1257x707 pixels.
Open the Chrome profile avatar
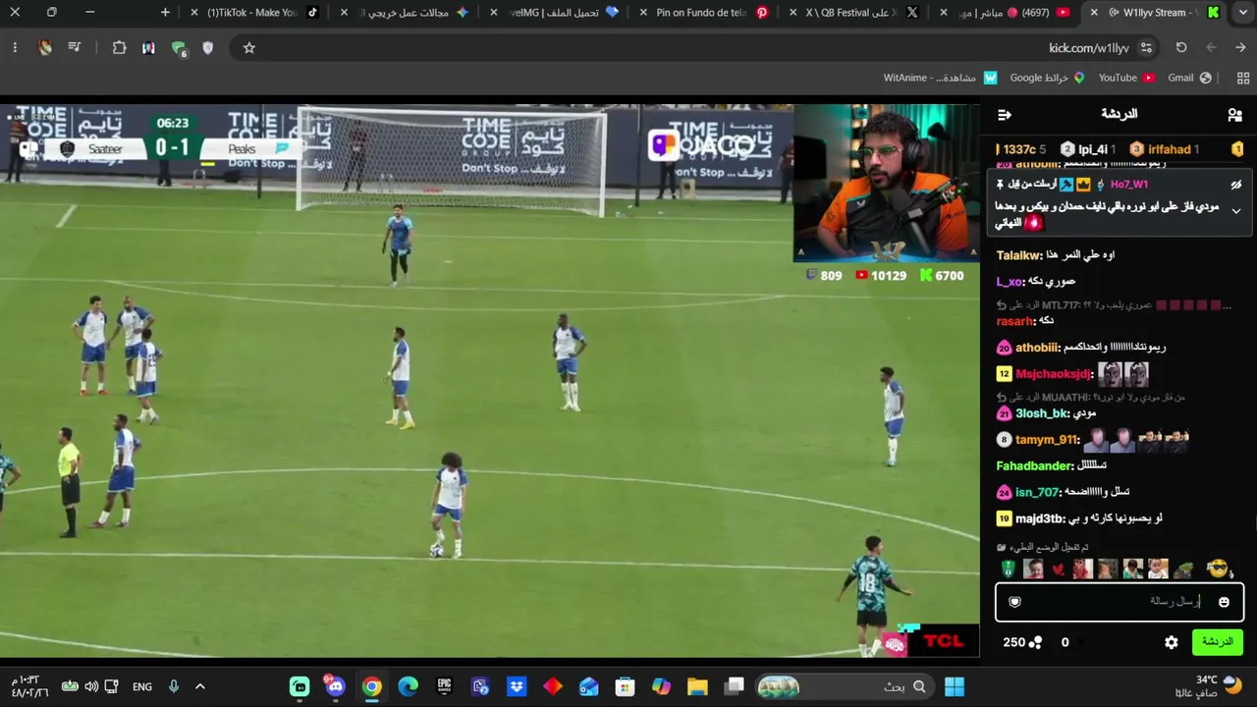[x=45, y=47]
